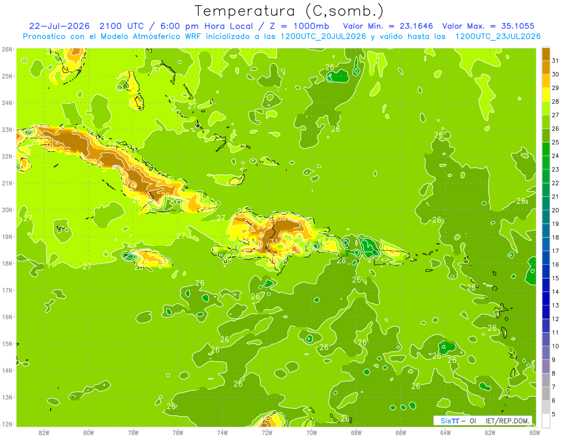This screenshot has width=568, height=439.
Task: Click the "80W" longitude axis label
Action: tap(89, 432)
